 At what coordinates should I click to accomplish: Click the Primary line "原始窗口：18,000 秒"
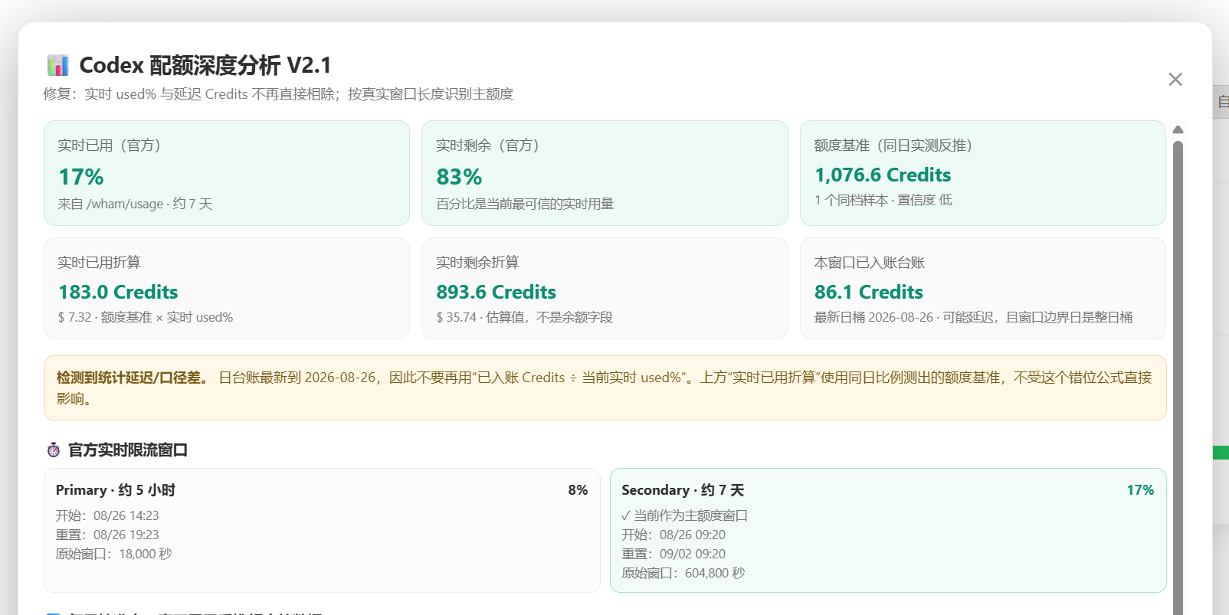coord(113,554)
